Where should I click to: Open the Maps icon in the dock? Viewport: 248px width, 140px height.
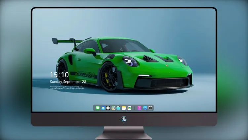[113, 108]
